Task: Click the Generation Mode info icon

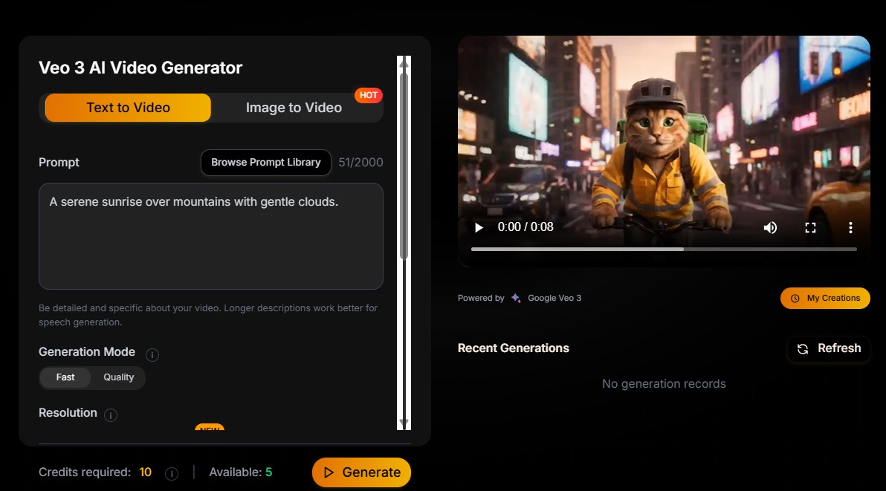Action: 152,354
